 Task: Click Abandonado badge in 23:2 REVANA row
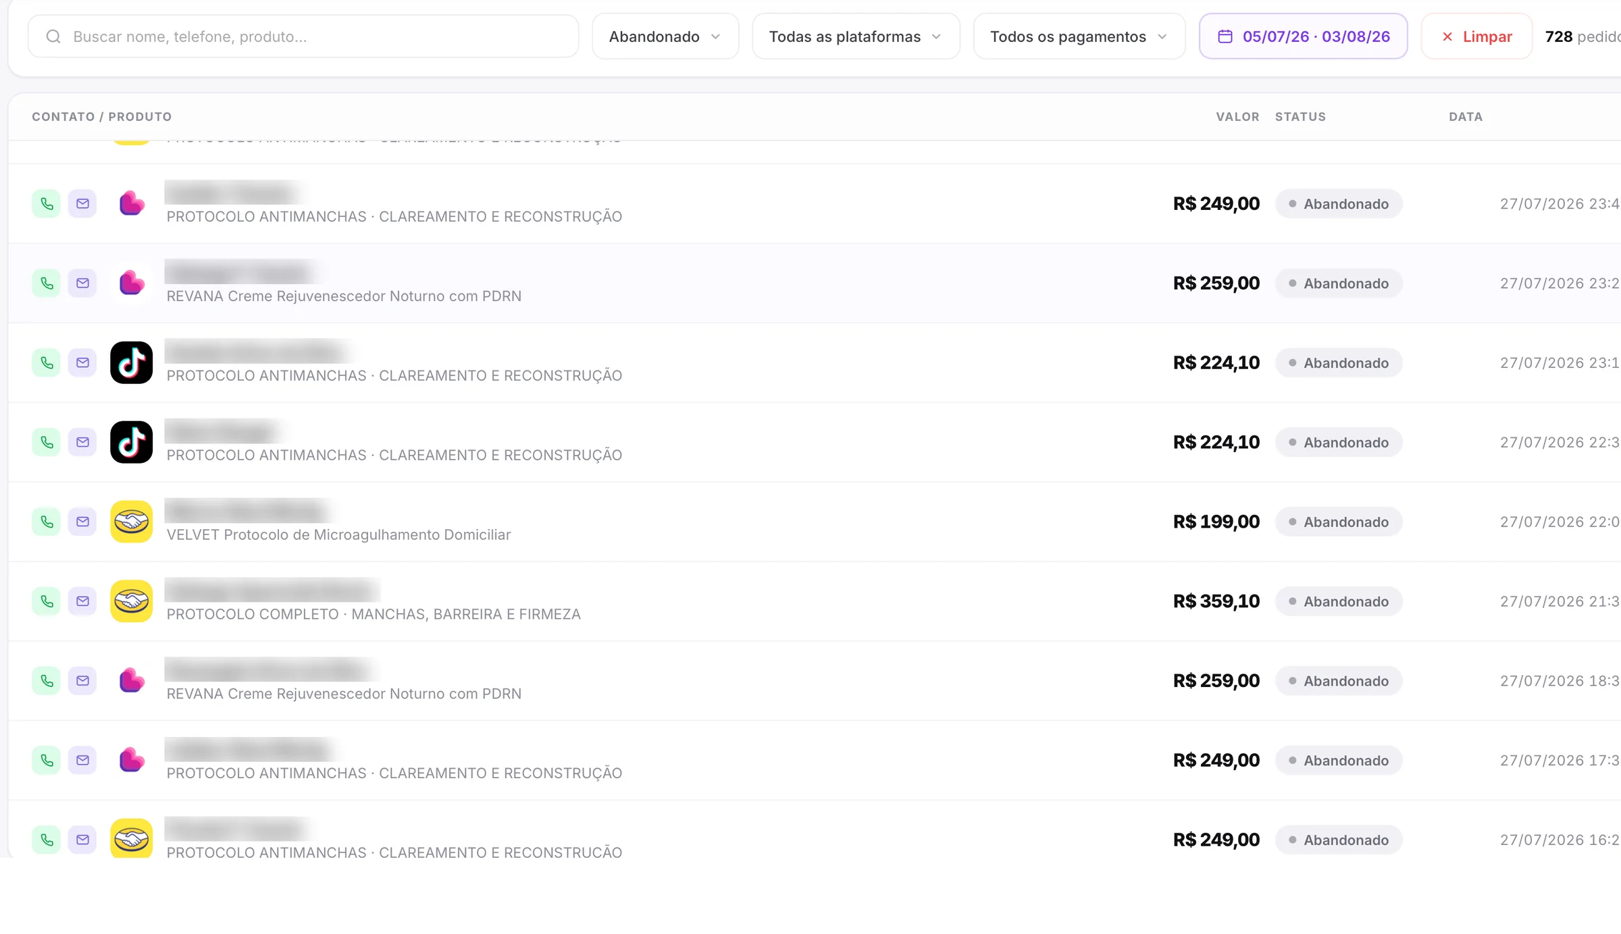1339,283
